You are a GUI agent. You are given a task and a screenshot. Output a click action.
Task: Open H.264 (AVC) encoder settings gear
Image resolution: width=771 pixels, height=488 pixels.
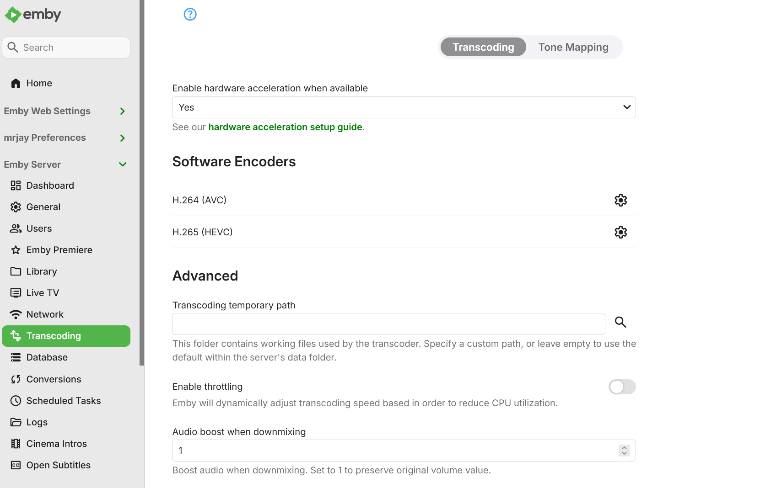(x=620, y=200)
